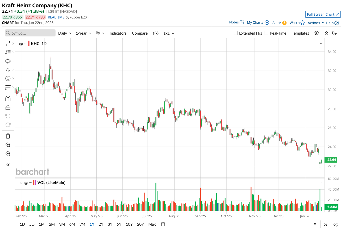Viewport: 341px width, 228px height.
Task: Zoom out with the magnifier minus icon
Action: tap(8, 154)
